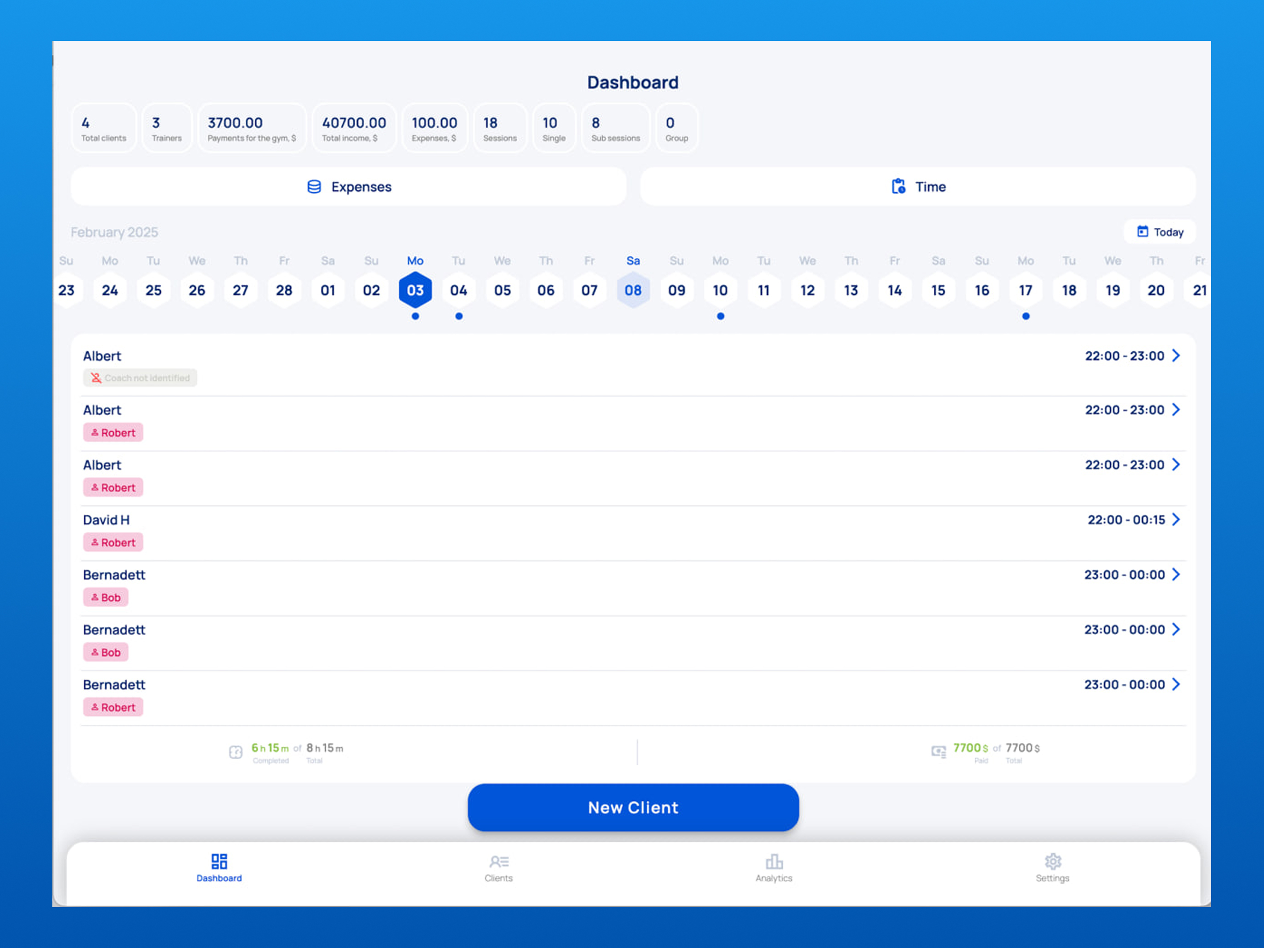Open the Analytics tab

point(774,868)
